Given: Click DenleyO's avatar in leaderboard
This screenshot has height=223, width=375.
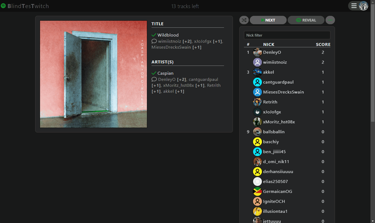Looking at the screenshot, I should click(257, 52).
